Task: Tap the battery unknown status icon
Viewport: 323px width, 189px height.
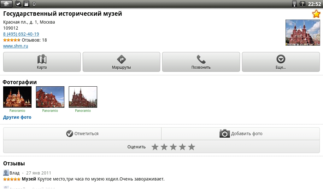Action: tap(302, 4)
